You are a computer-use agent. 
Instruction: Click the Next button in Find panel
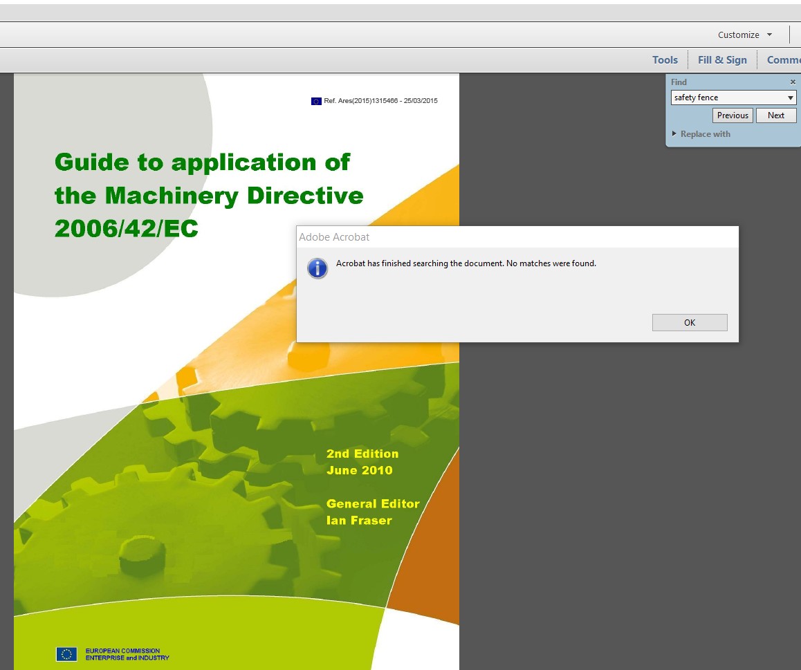[x=775, y=115]
